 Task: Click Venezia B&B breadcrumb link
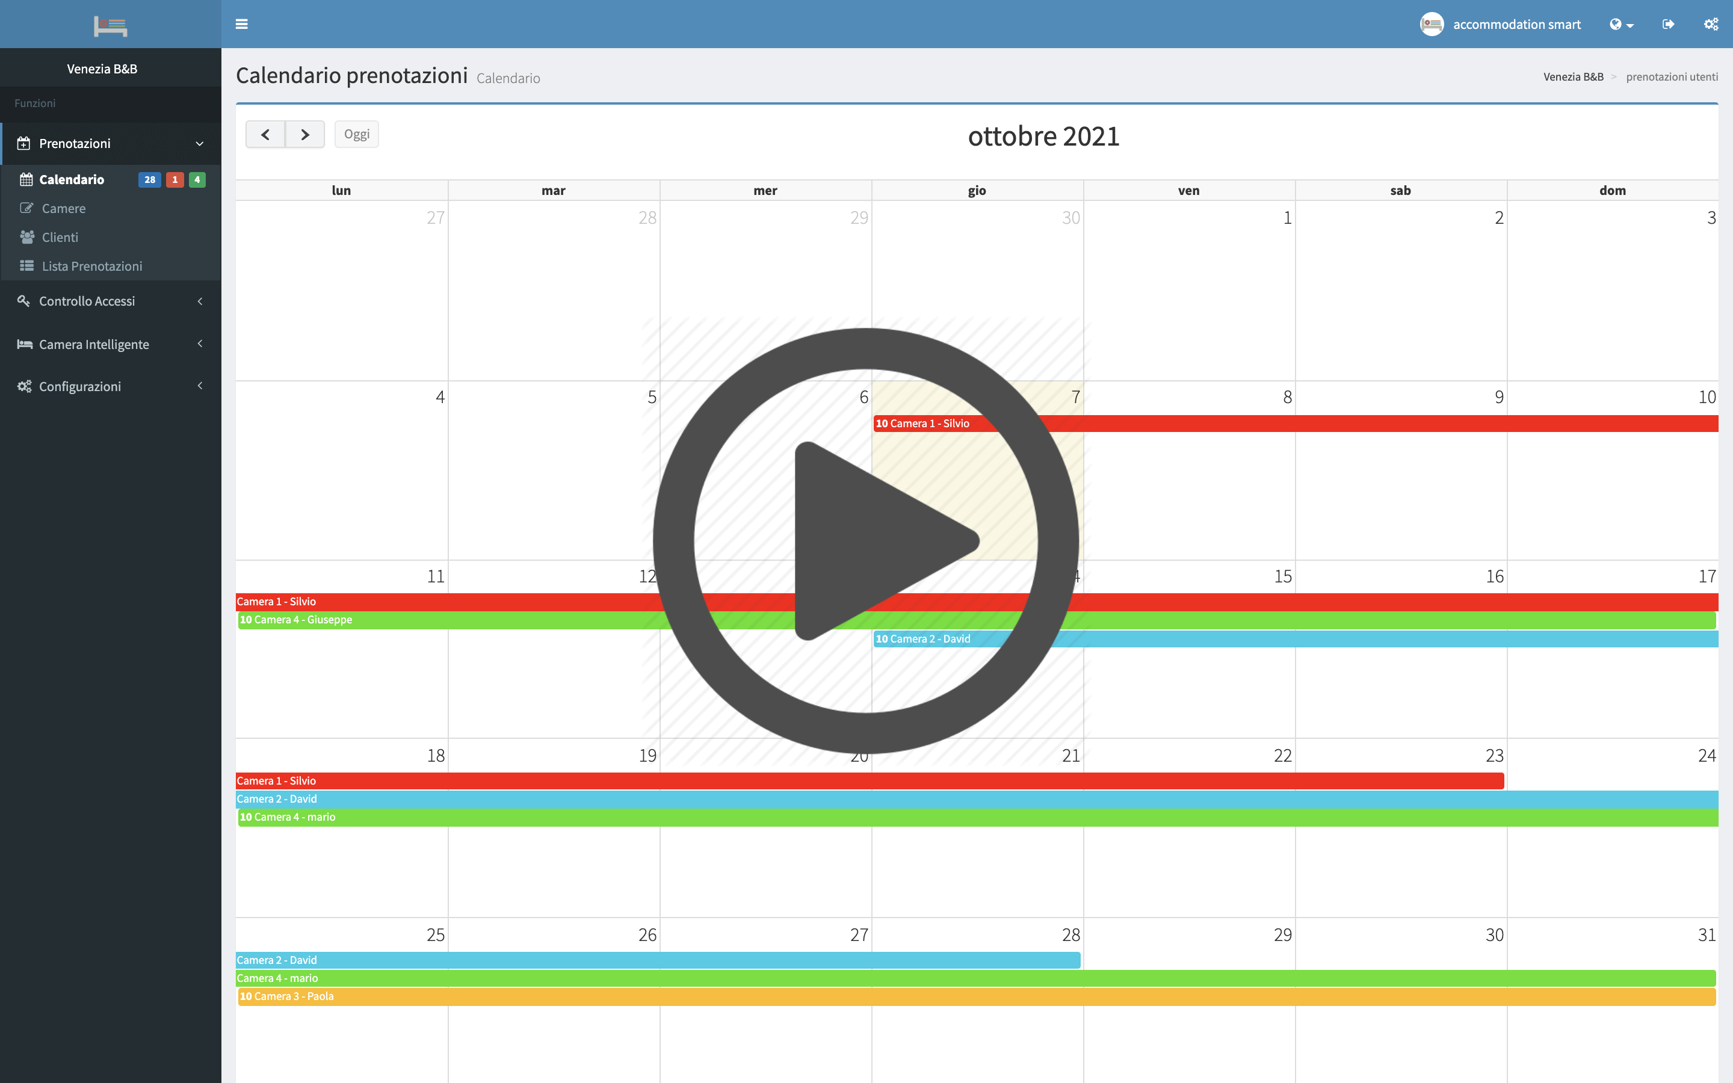click(x=1574, y=76)
